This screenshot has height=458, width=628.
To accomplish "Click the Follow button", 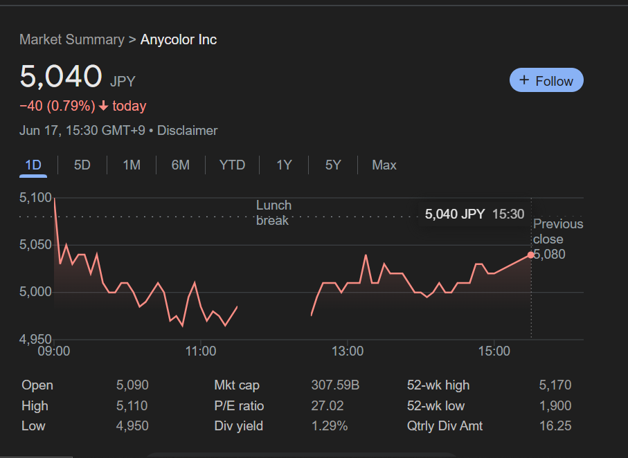I will [546, 80].
